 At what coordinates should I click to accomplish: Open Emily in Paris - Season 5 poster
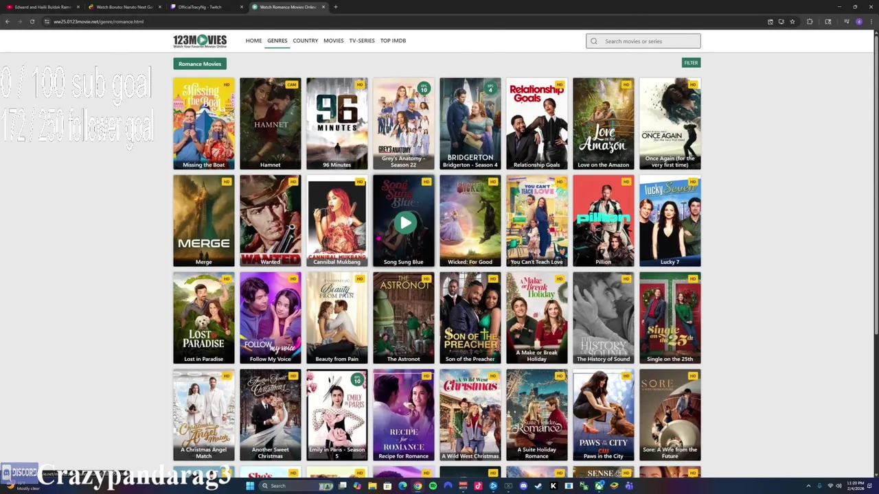337,415
